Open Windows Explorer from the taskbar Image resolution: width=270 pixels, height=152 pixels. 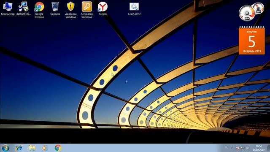click(32, 148)
